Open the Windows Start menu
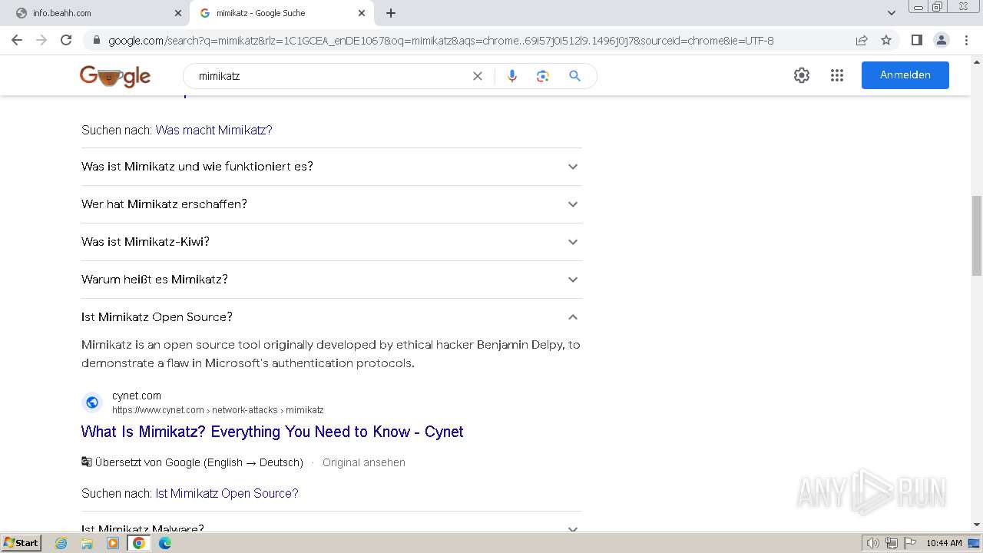 pos(22,542)
